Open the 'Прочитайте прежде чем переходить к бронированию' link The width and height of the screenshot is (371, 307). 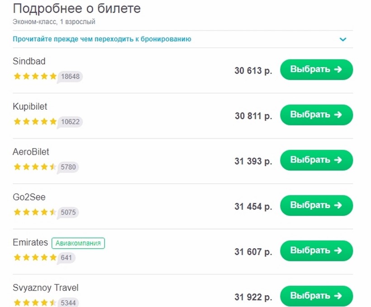pyautogui.click(x=102, y=39)
